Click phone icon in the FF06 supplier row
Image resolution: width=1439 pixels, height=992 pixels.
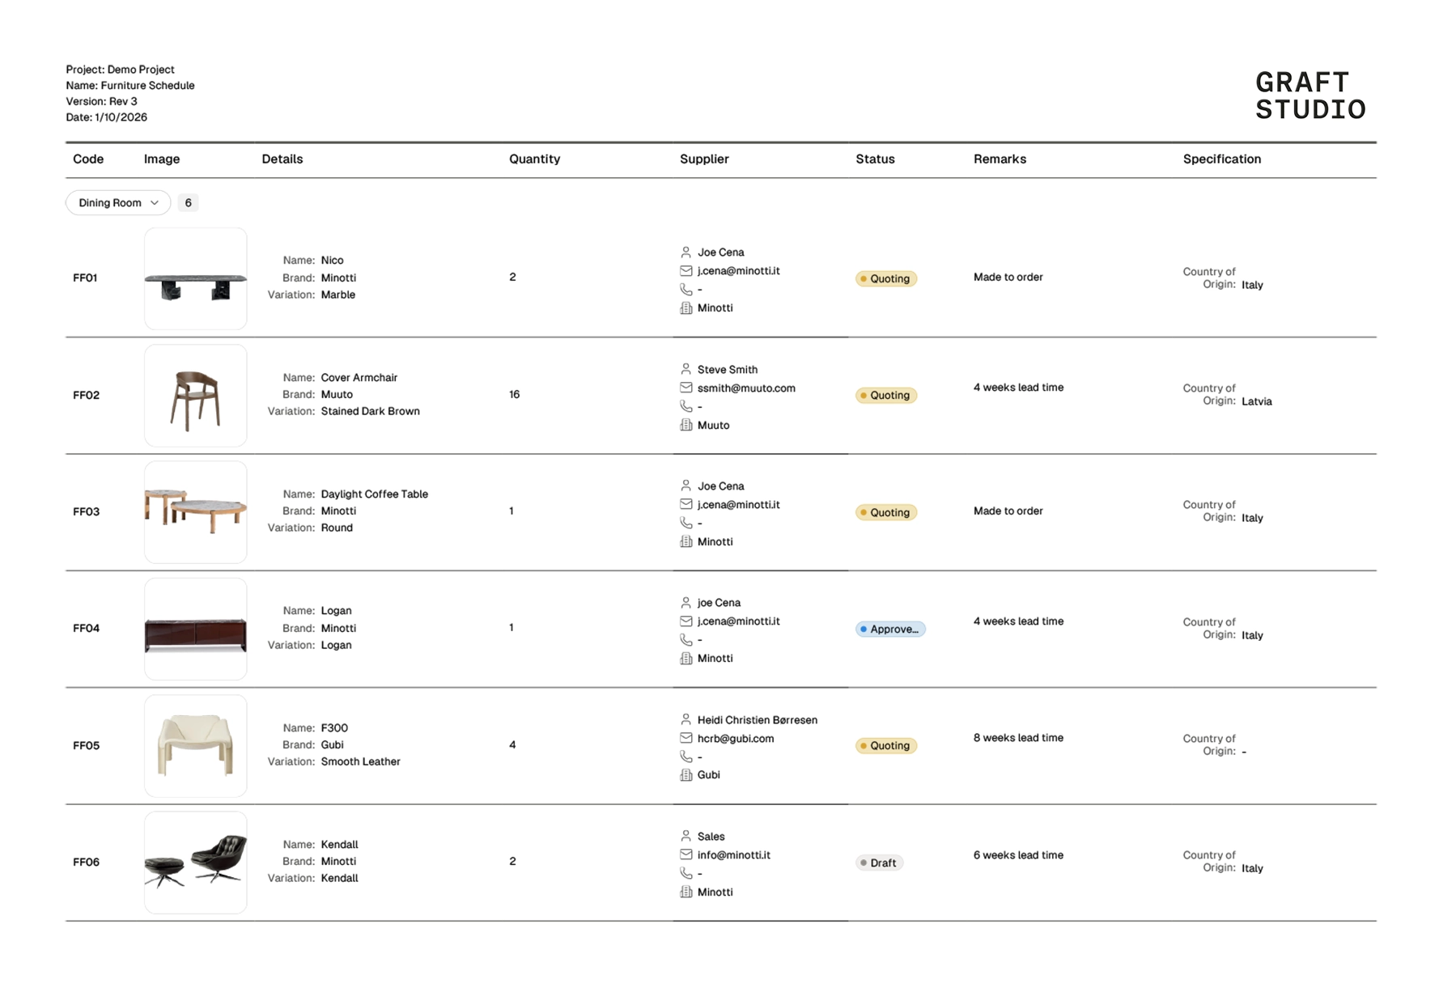[x=686, y=873]
